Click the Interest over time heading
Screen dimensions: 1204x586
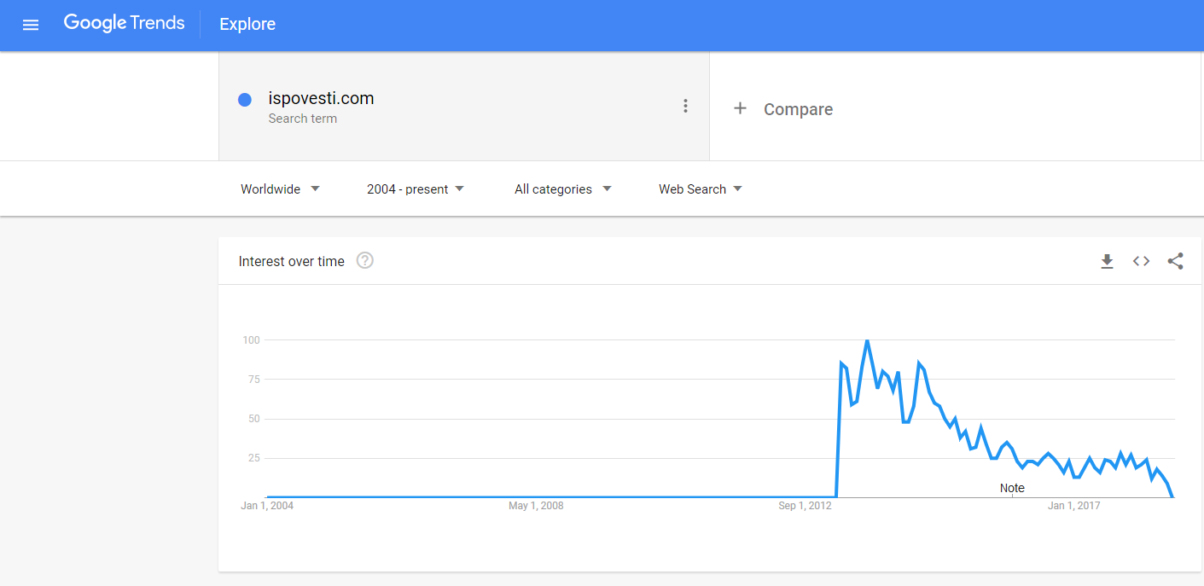pyautogui.click(x=292, y=262)
